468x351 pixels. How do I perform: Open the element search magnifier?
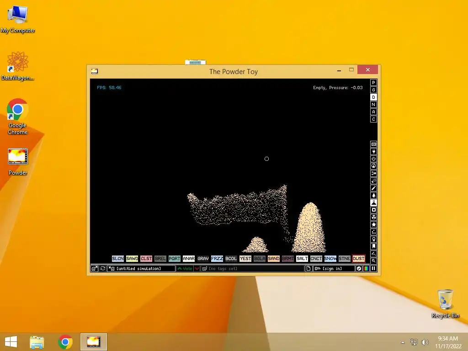[373, 261]
